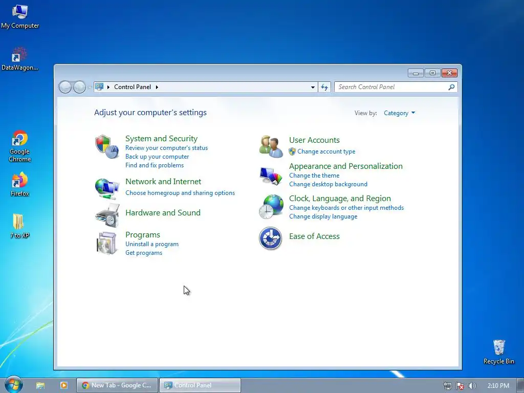Image resolution: width=524 pixels, height=393 pixels.
Task: Select the 7 to XP folder icon
Action: [x=19, y=226]
